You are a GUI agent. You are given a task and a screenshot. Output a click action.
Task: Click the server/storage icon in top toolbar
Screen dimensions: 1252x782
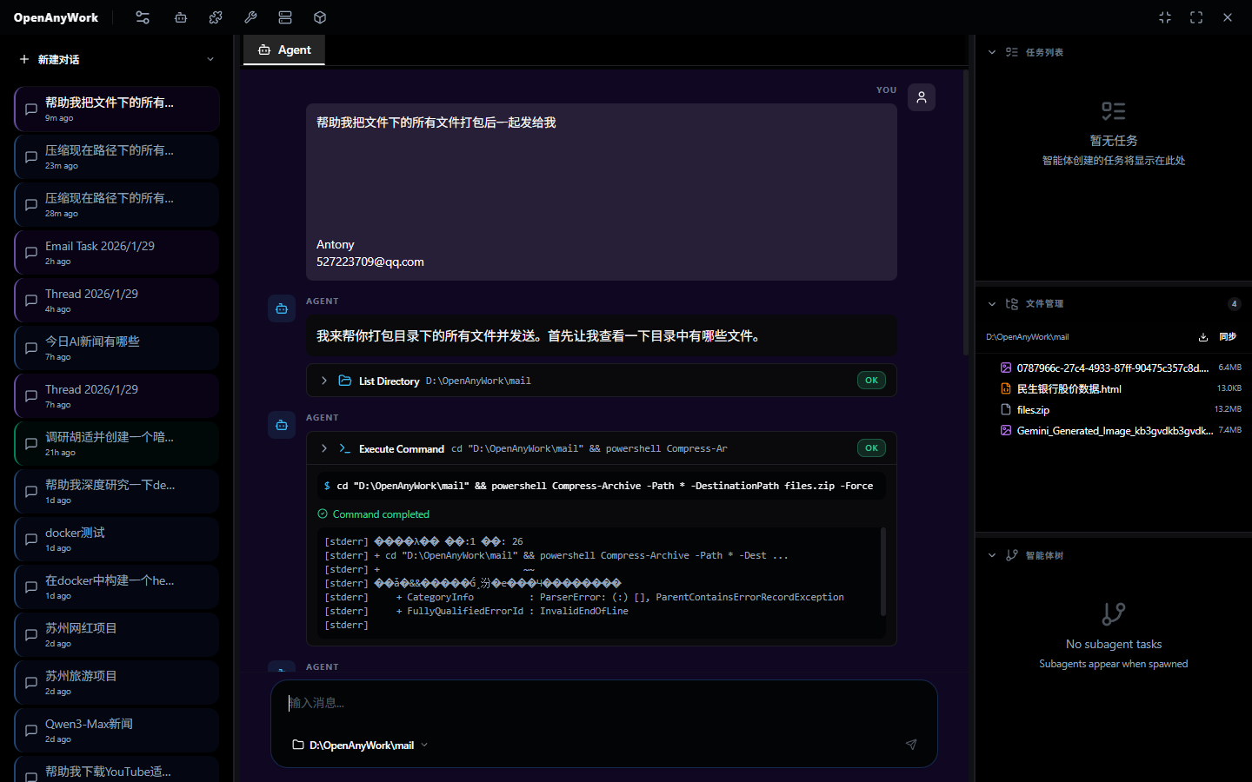[284, 17]
